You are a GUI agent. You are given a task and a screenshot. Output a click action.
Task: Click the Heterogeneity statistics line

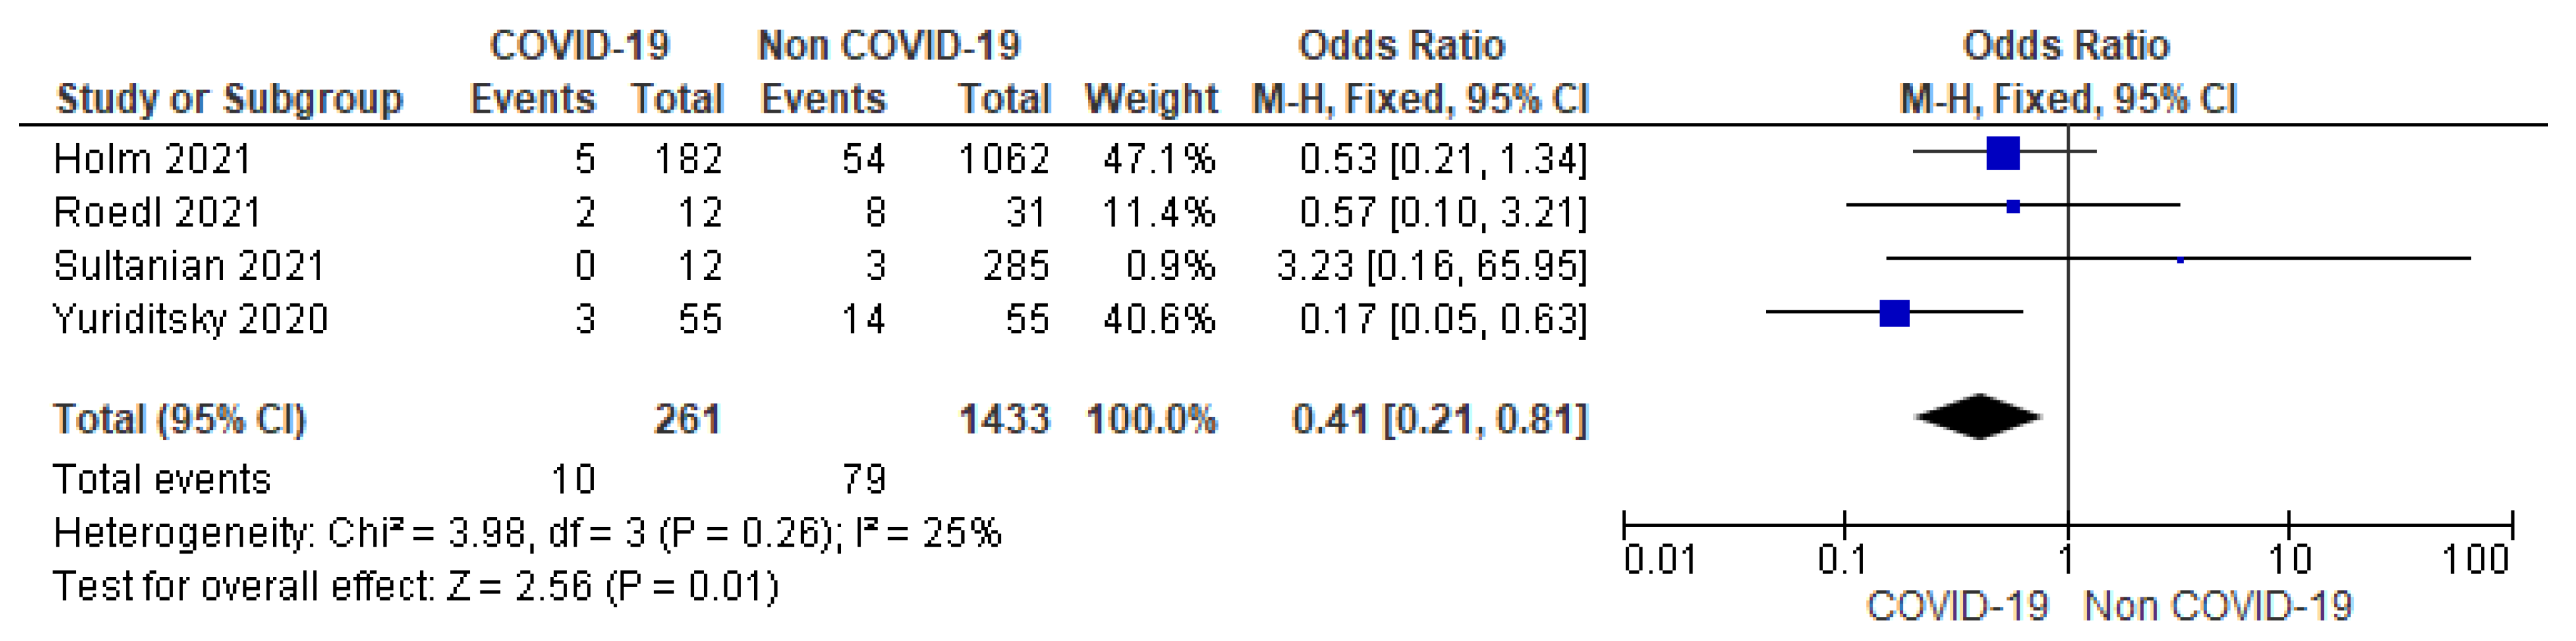[x=527, y=533]
